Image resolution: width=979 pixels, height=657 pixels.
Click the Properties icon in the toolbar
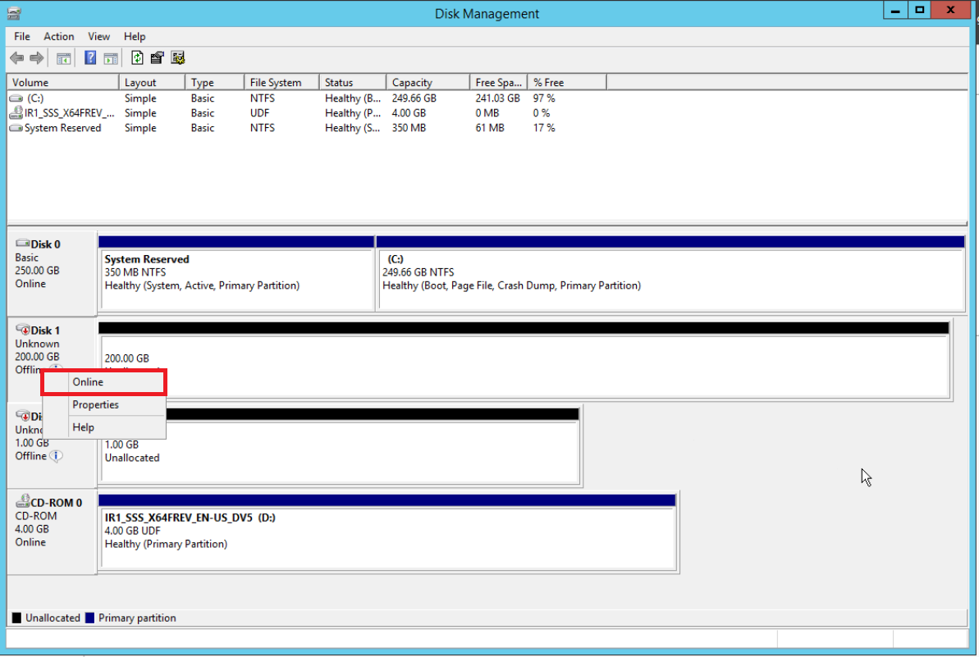158,58
